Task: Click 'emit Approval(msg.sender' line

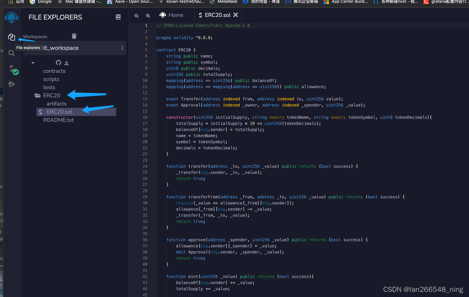Action: point(230,252)
